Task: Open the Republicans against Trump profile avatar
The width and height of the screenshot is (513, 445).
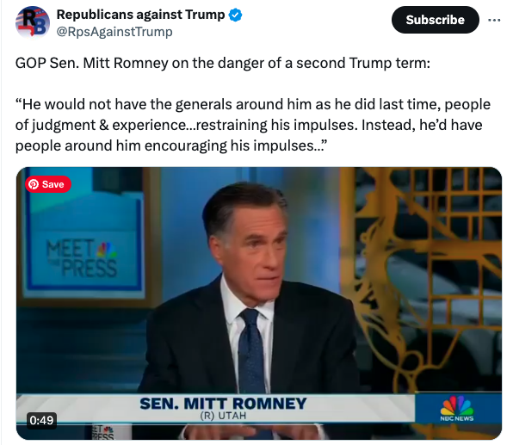Action: click(33, 22)
